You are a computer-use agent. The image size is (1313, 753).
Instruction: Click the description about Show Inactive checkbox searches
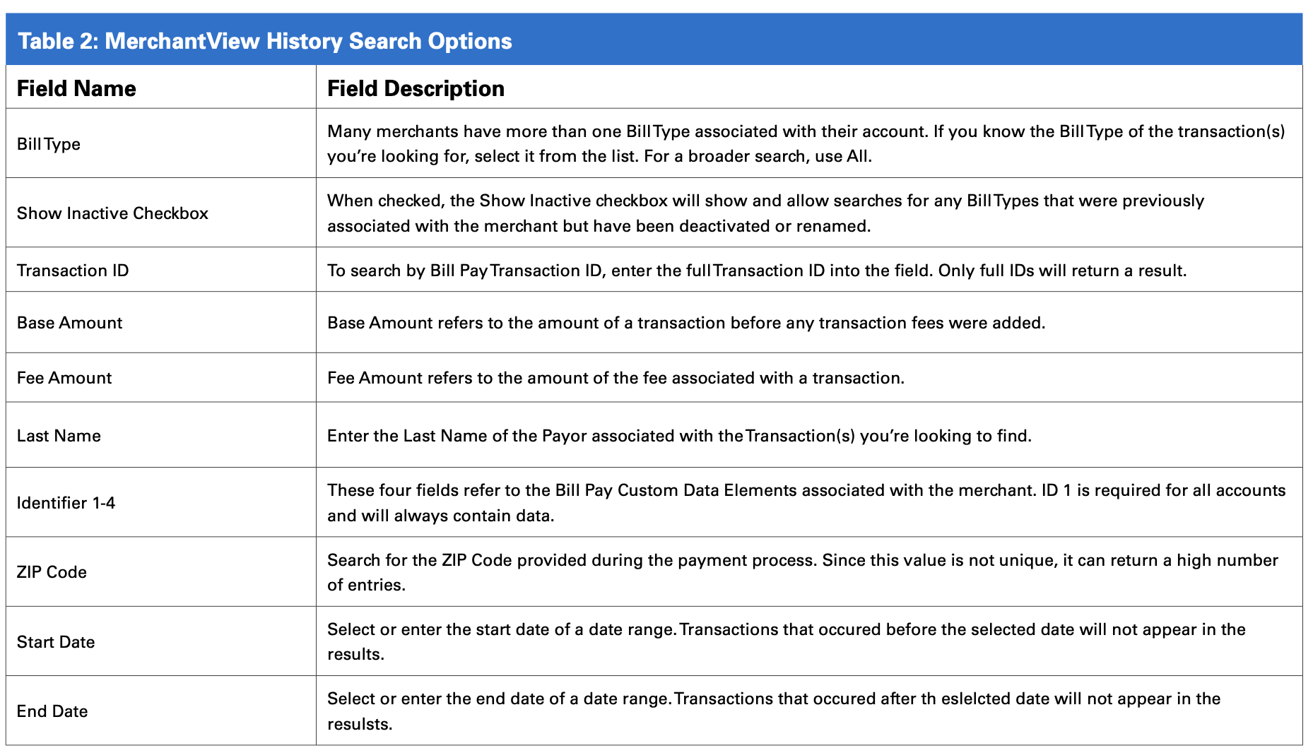coord(765,213)
